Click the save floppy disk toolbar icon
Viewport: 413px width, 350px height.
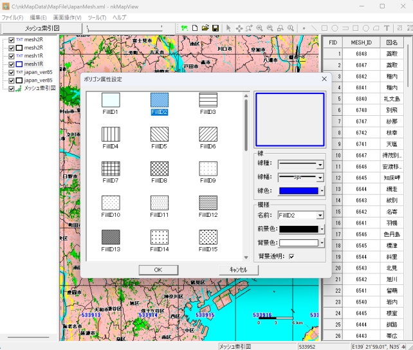[x=216, y=28]
